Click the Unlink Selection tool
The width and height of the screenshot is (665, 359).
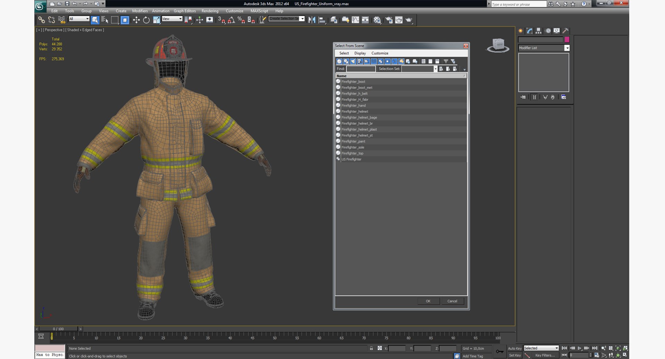pyautogui.click(x=51, y=20)
